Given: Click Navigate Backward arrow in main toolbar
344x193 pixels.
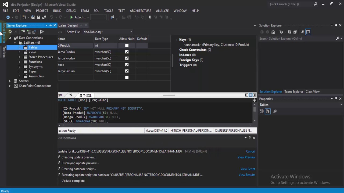Looking at the screenshot, I should (x=8, y=17).
